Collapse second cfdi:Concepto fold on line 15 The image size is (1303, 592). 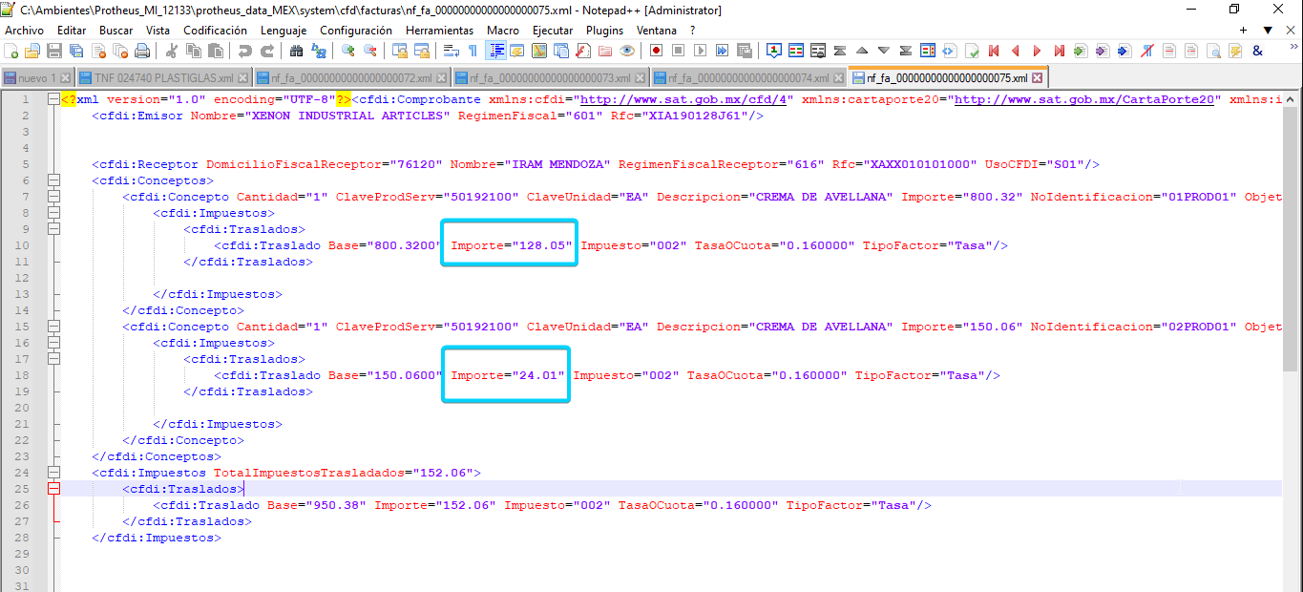tap(53, 327)
